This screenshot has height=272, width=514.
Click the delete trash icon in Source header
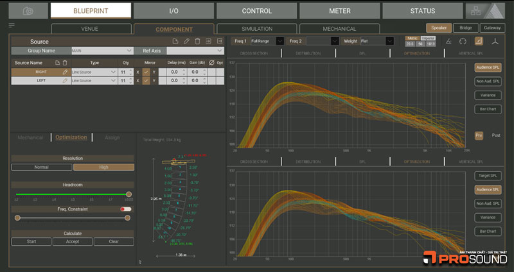[197, 41]
